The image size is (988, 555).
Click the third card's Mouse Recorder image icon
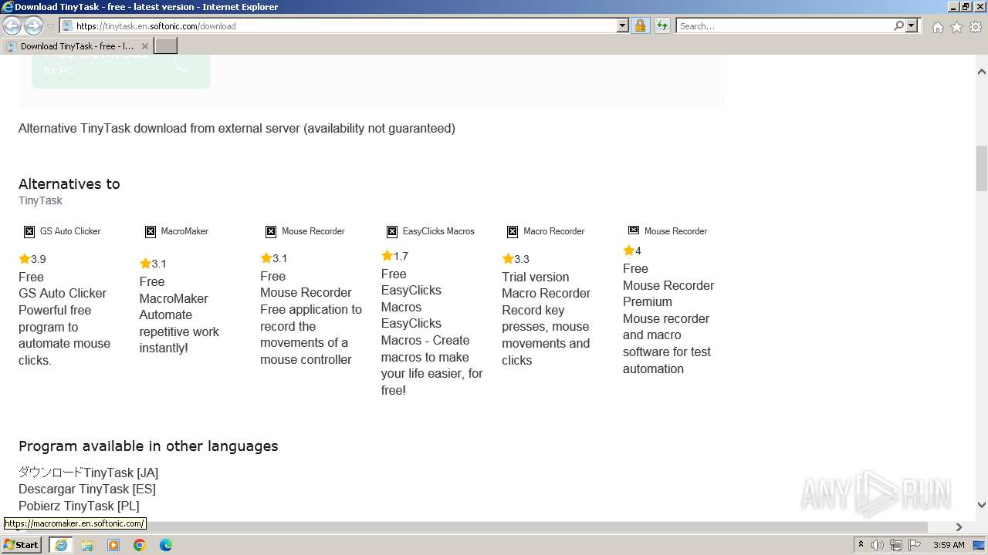(x=271, y=231)
